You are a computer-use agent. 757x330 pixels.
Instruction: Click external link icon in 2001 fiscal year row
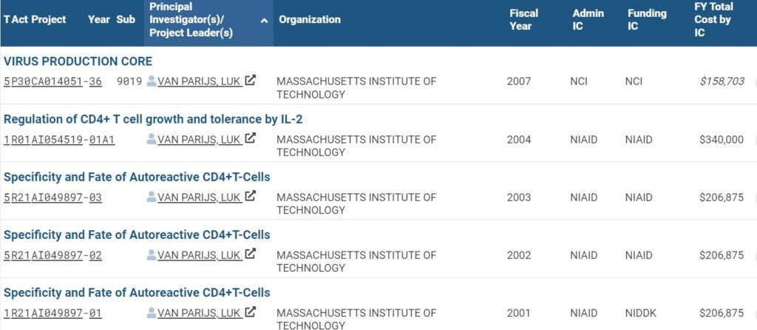tap(250, 312)
